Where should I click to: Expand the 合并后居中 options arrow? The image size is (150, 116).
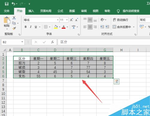[x=134, y=27]
